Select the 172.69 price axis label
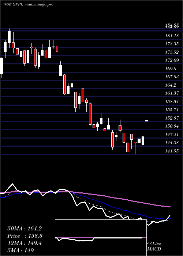This screenshot has height=256, width=183. pyautogui.click(x=172, y=60)
